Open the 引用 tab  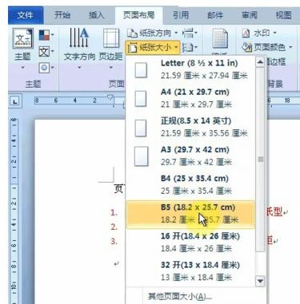pos(181,15)
